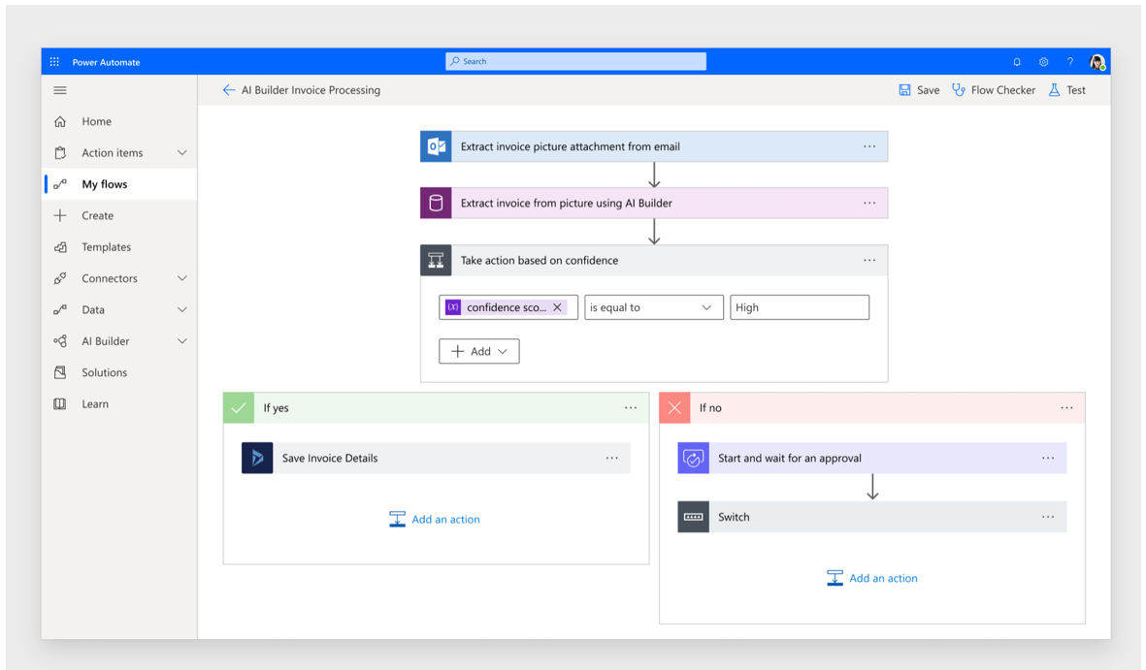The height and width of the screenshot is (670, 1146).
Task: Open more options for Switch step
Action: point(1048,517)
